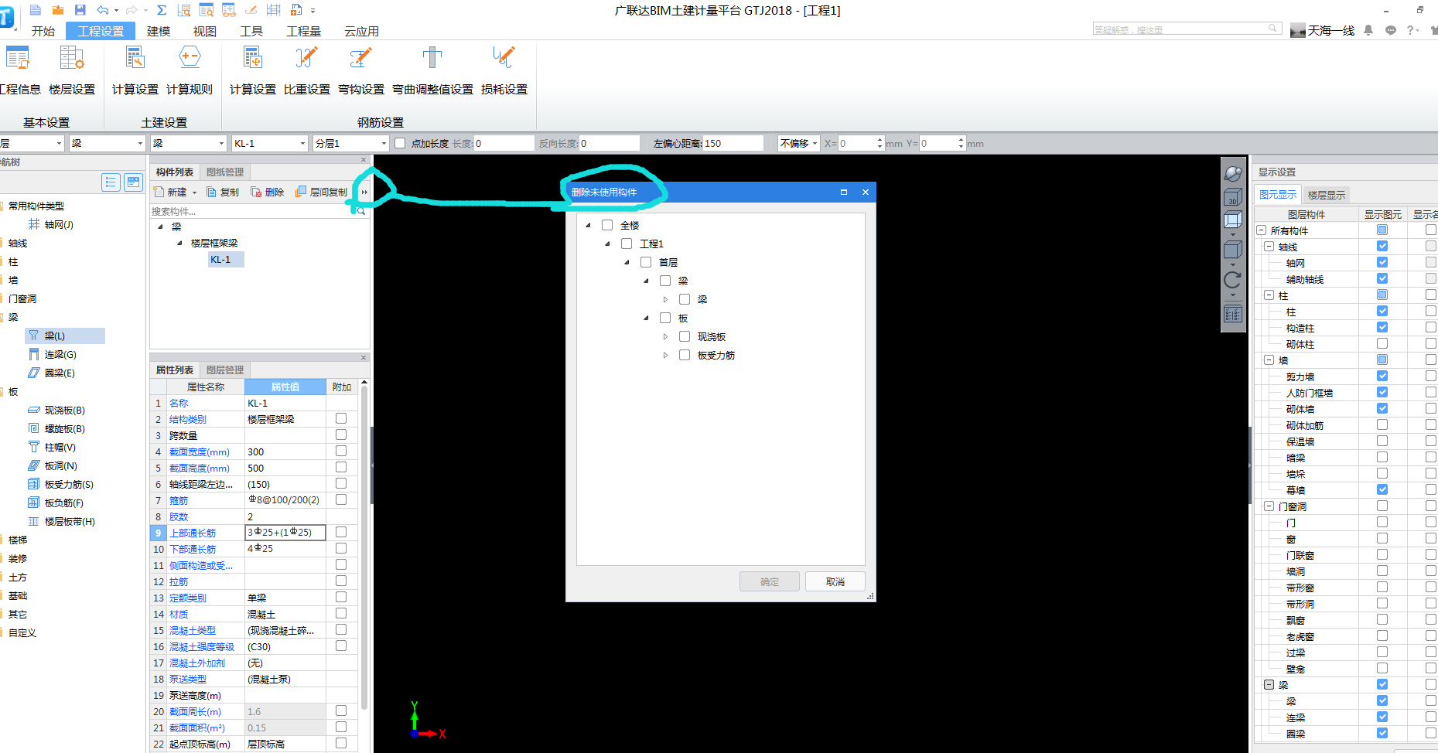Open 弯钩设置 icon
Viewport: 1438px width, 753px height.
tap(361, 58)
